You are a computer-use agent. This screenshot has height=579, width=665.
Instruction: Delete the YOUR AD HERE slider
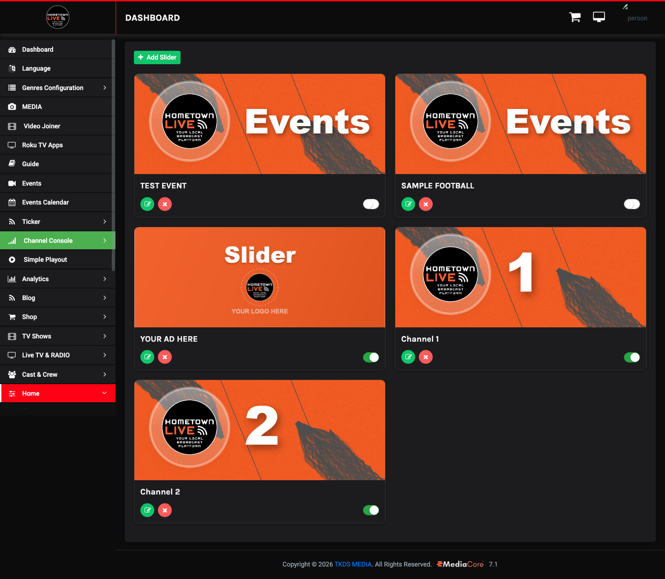pos(165,357)
